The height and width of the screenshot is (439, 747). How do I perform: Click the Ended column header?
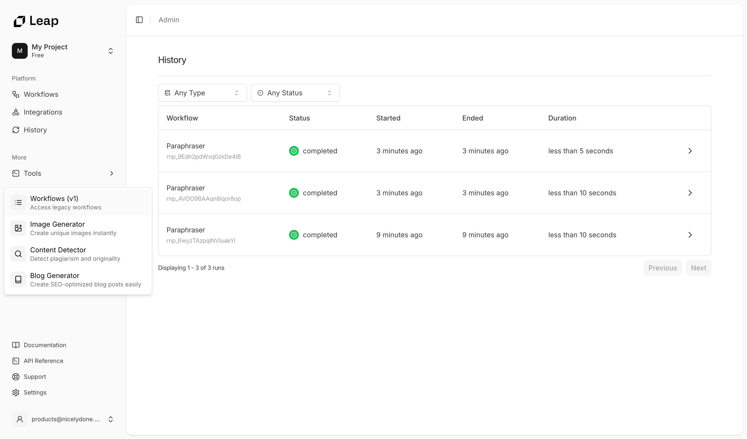472,118
